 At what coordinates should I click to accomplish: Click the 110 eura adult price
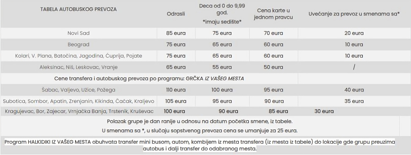[176, 90]
